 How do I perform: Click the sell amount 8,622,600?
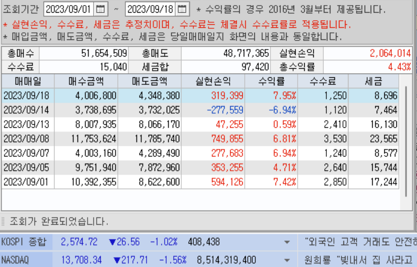159,182
